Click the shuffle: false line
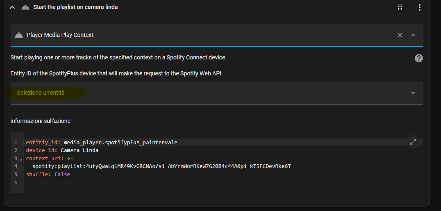This screenshot has width=441, height=211. 48,175
